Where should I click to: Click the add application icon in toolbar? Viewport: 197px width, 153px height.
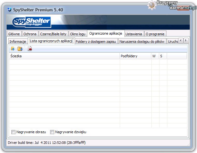coord(13,49)
